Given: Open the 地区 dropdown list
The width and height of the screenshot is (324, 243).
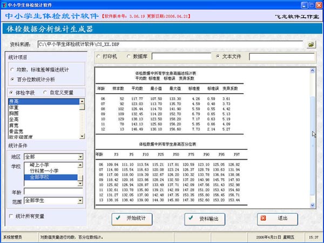Looking at the screenshot, I should pos(80,157).
